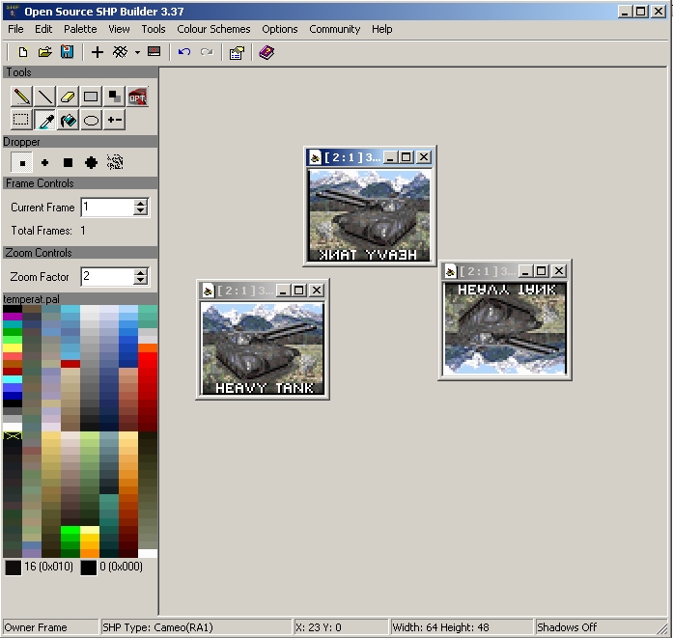Image resolution: width=673 pixels, height=638 pixels.
Task: Select the lighten/darken plus-minus tool
Action: coord(114,120)
